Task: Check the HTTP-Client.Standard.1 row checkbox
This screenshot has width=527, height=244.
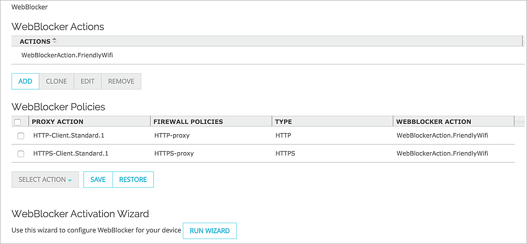Action: click(x=20, y=136)
